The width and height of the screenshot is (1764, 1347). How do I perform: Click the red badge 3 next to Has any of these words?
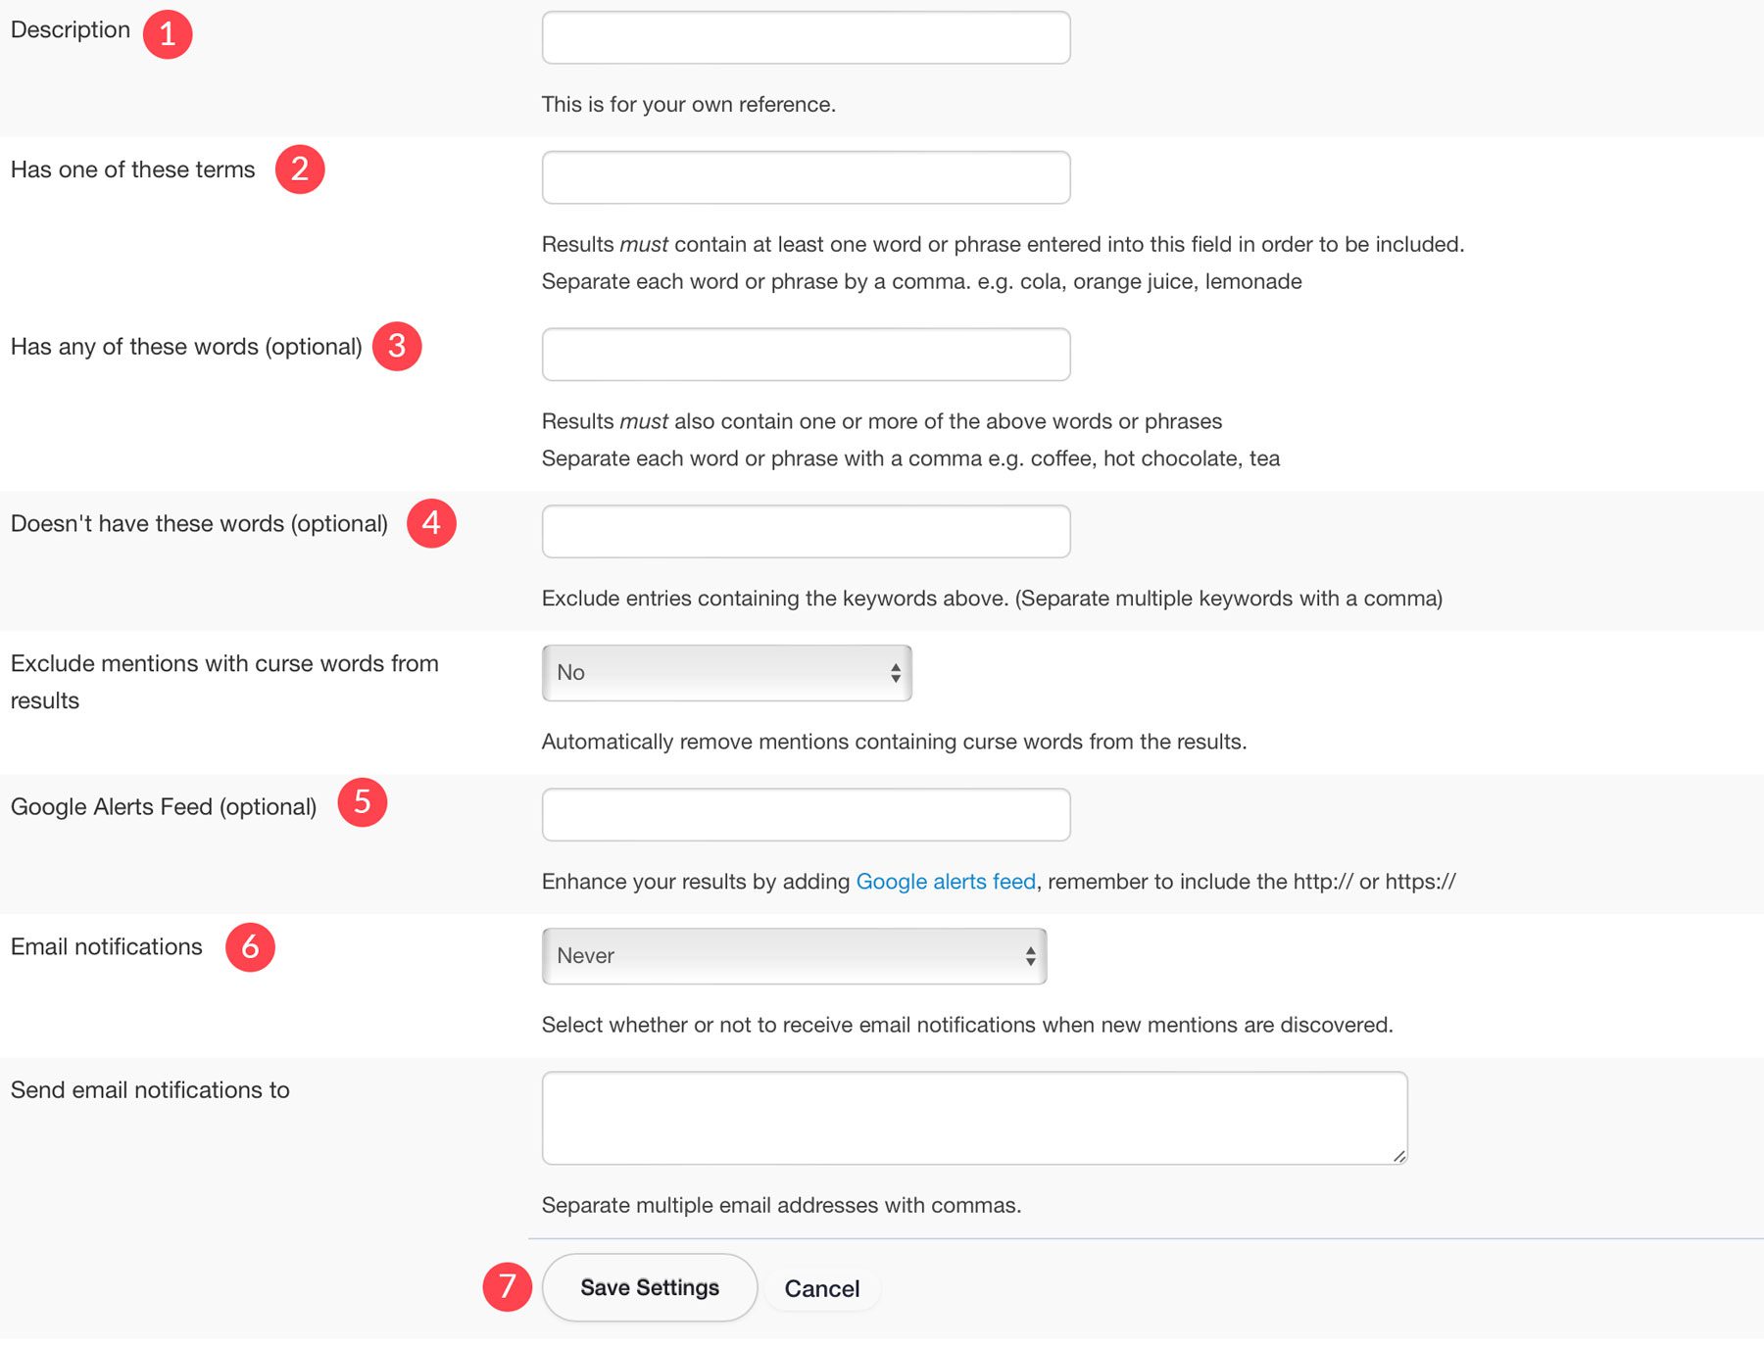[x=398, y=345]
